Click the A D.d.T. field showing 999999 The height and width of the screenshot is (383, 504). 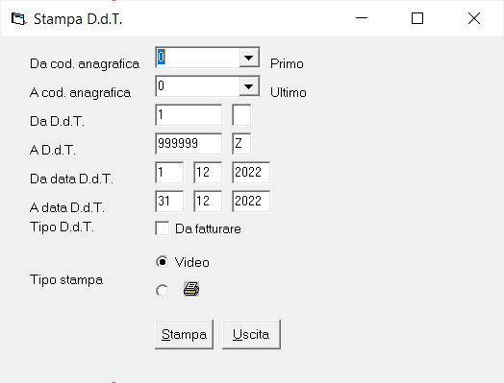coord(189,144)
